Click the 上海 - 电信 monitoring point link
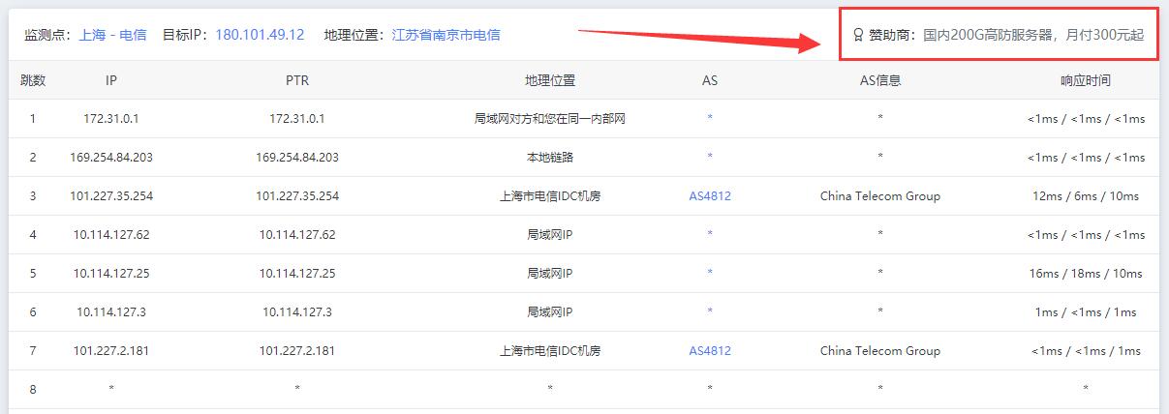This screenshot has width=1169, height=414. click(112, 35)
